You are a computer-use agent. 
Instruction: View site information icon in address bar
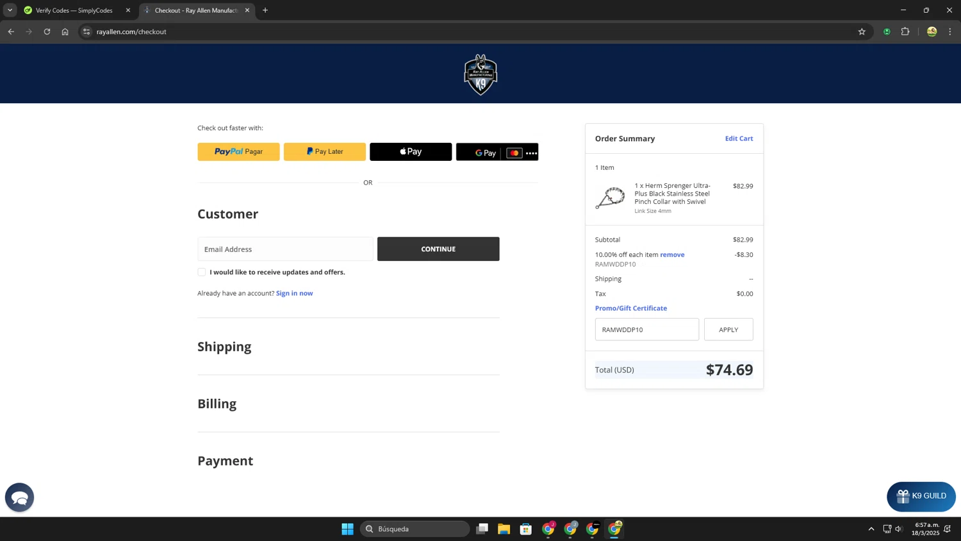coord(86,31)
